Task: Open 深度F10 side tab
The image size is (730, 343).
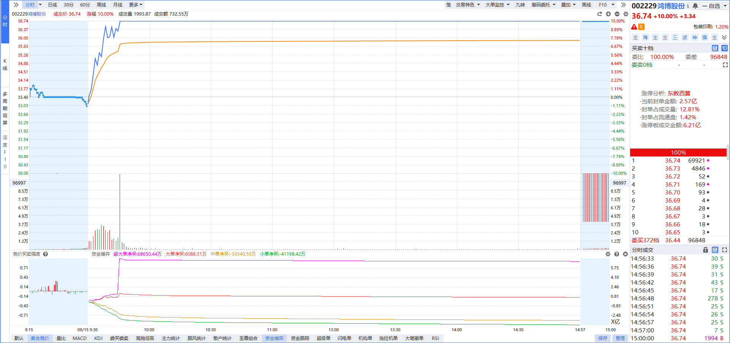Action: point(5,152)
